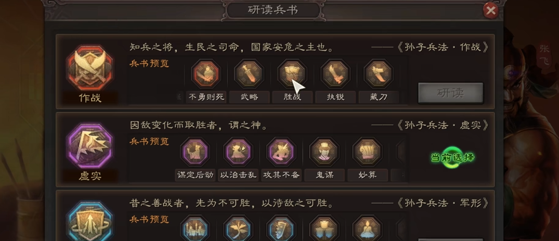This screenshot has width=559, height=241.
Task: Click the 武略 label under the icon
Action: coord(249,97)
